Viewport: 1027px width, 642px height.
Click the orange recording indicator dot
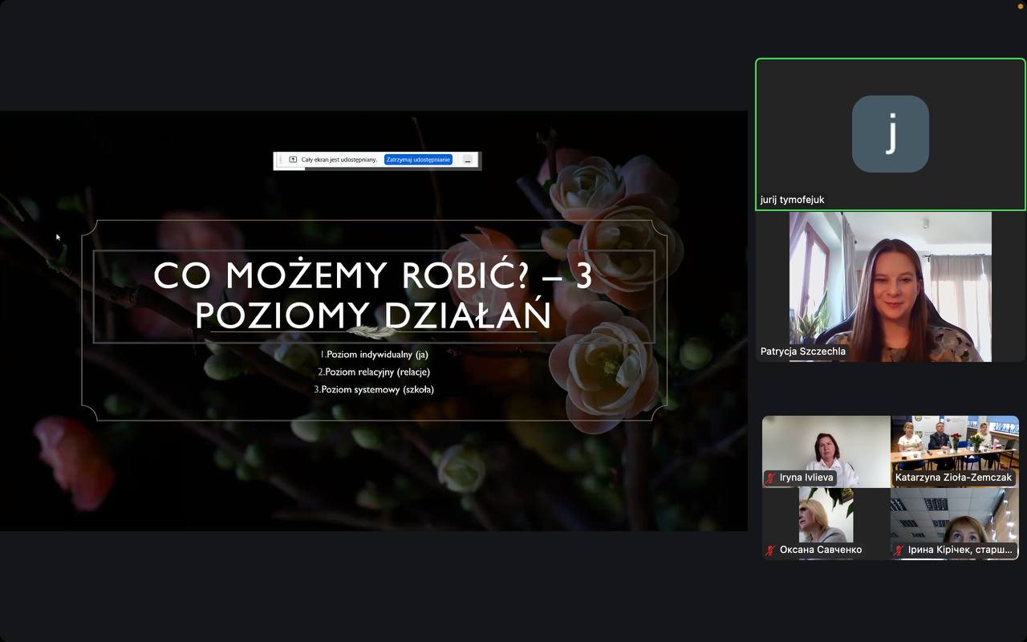(1021, 4)
